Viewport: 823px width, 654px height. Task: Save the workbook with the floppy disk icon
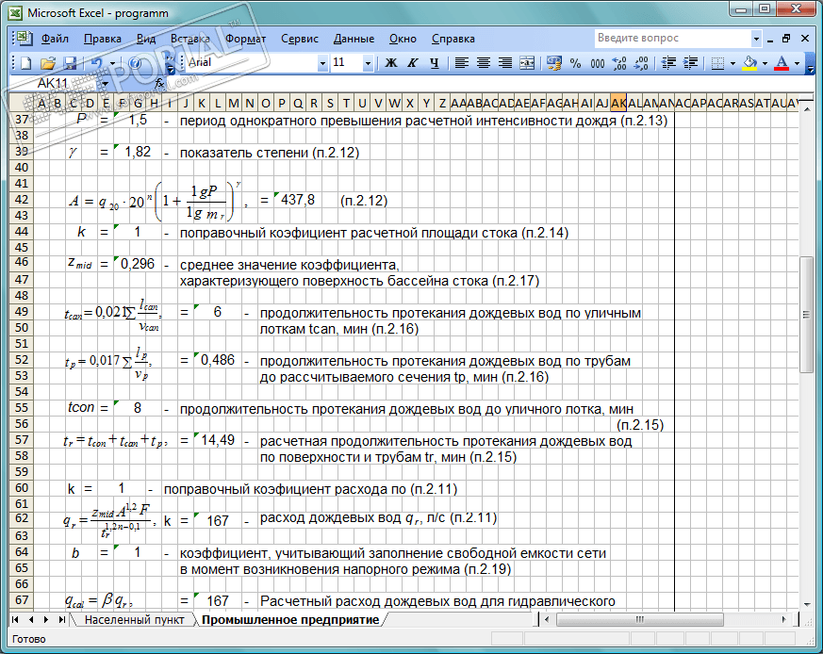(70, 63)
